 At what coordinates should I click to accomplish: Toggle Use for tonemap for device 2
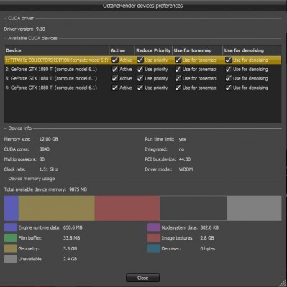[x=178, y=70]
